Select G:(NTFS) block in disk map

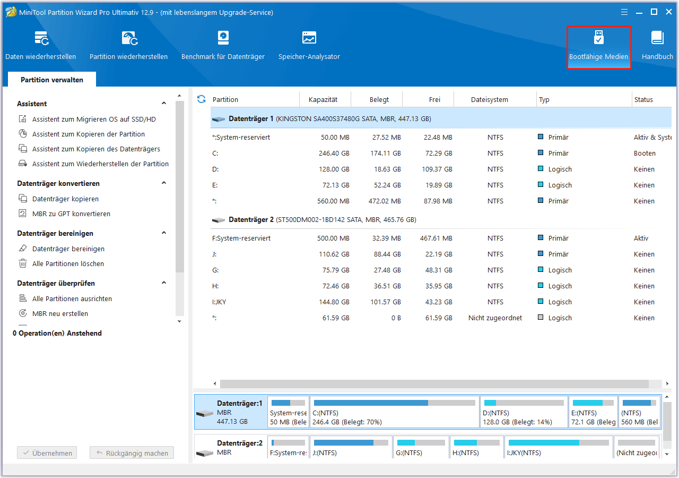[421, 448]
